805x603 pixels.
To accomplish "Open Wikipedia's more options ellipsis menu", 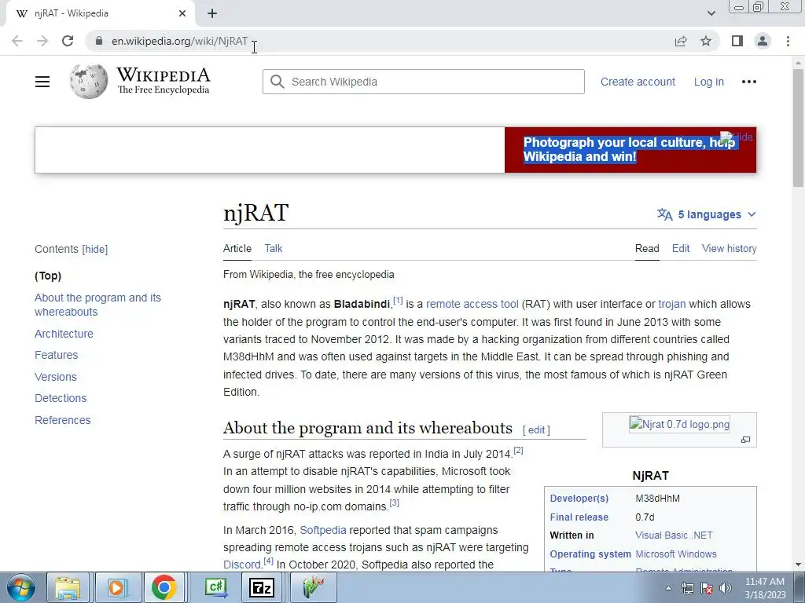I will tap(749, 82).
